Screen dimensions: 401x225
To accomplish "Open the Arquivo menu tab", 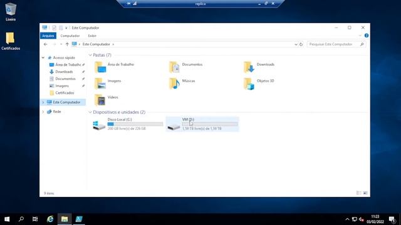I will click(48, 36).
